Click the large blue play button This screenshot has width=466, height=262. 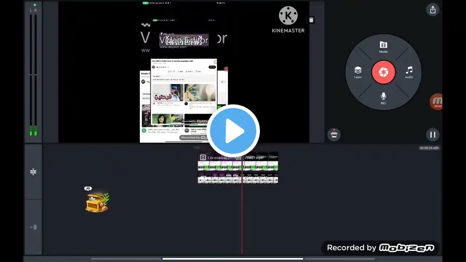pos(233,131)
